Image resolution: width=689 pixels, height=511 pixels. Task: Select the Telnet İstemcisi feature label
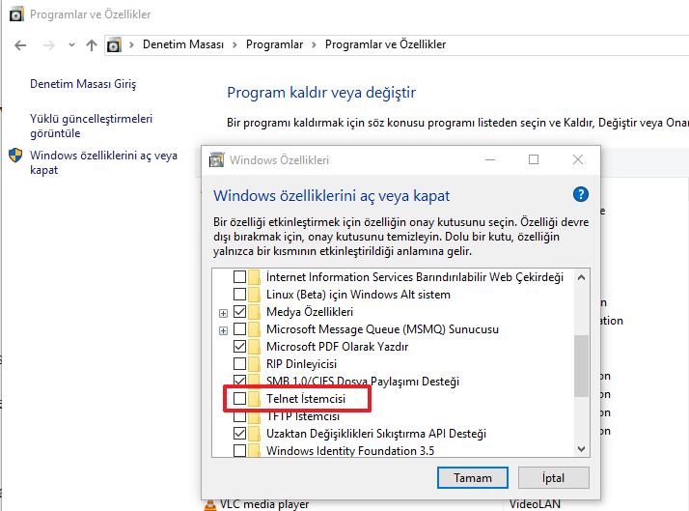coord(306,398)
